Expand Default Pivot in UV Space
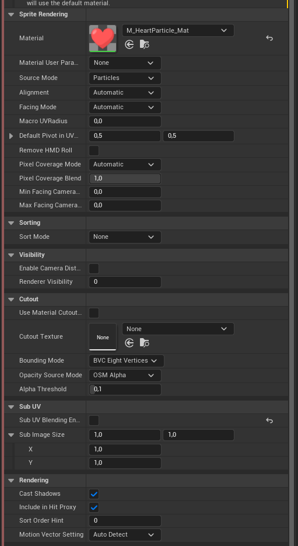298x546 pixels. click(x=11, y=136)
